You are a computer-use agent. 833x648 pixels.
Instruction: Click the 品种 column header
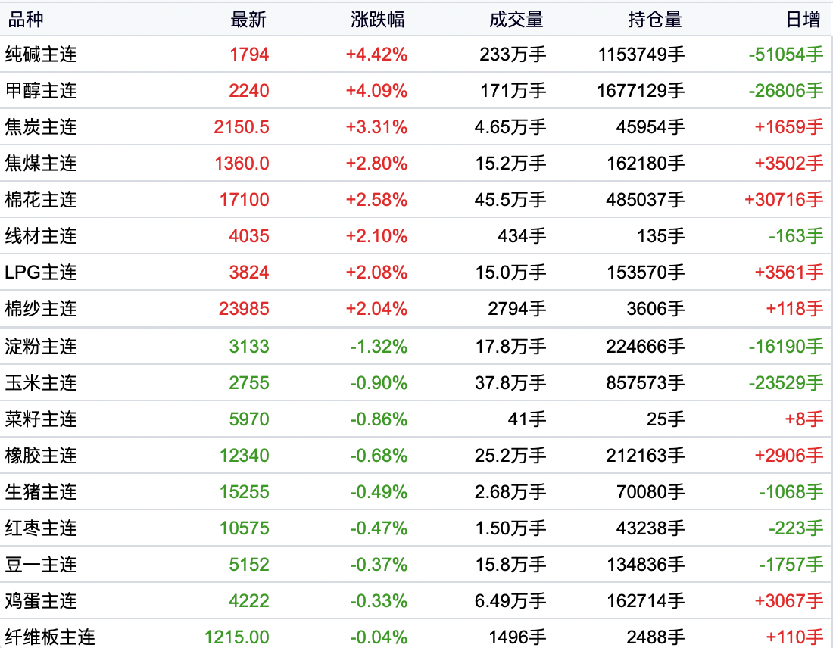(26, 20)
